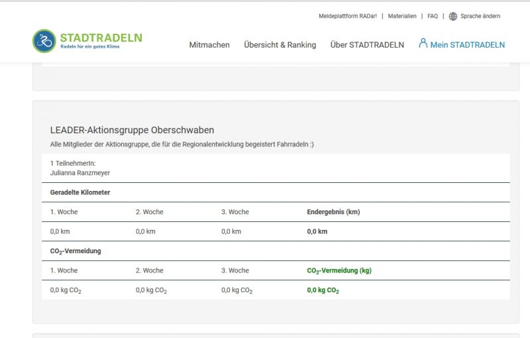Open the Materialien link

pos(402,17)
